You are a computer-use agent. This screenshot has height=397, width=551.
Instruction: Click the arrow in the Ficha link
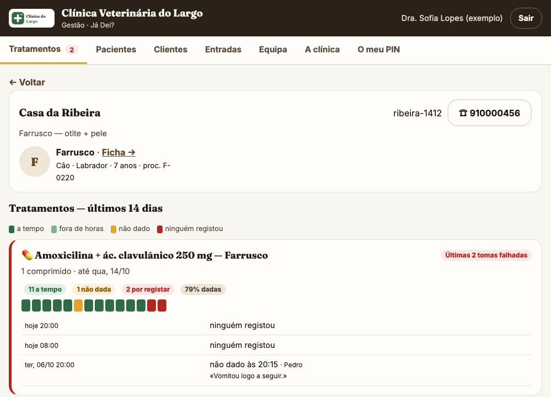[x=132, y=152]
